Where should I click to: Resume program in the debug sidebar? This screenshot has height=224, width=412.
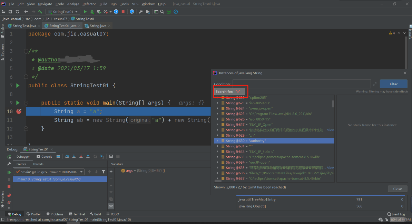pyautogui.click(x=9, y=172)
